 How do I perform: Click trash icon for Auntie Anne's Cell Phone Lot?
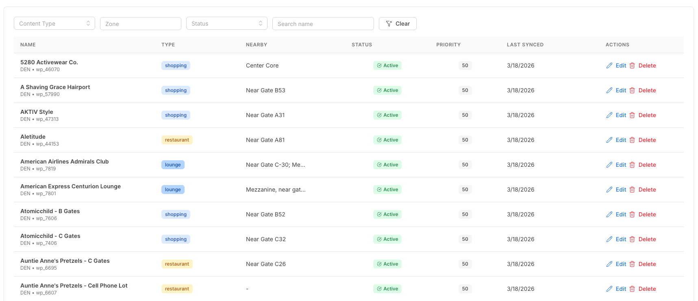[x=632, y=289]
